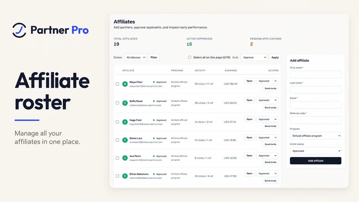Open Ethan Nakamura's Approved status dropdown
The width and height of the screenshot is (359, 202).
click(x=267, y=173)
